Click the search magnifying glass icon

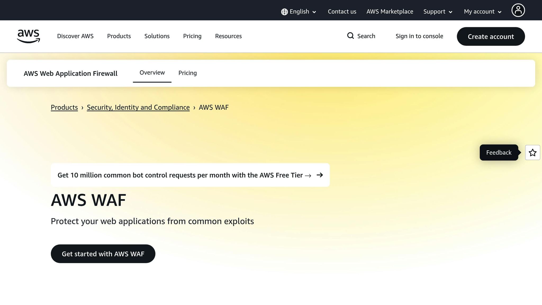[350, 36]
